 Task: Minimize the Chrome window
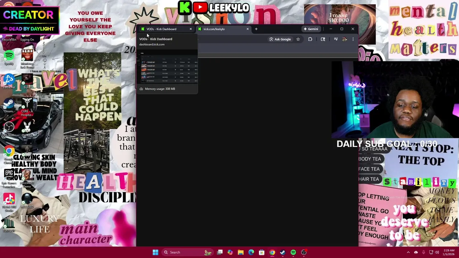331,29
